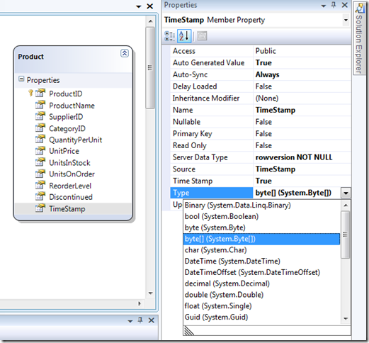
Task: Open the bottom panel window position arrow
Action: pos(130,321)
